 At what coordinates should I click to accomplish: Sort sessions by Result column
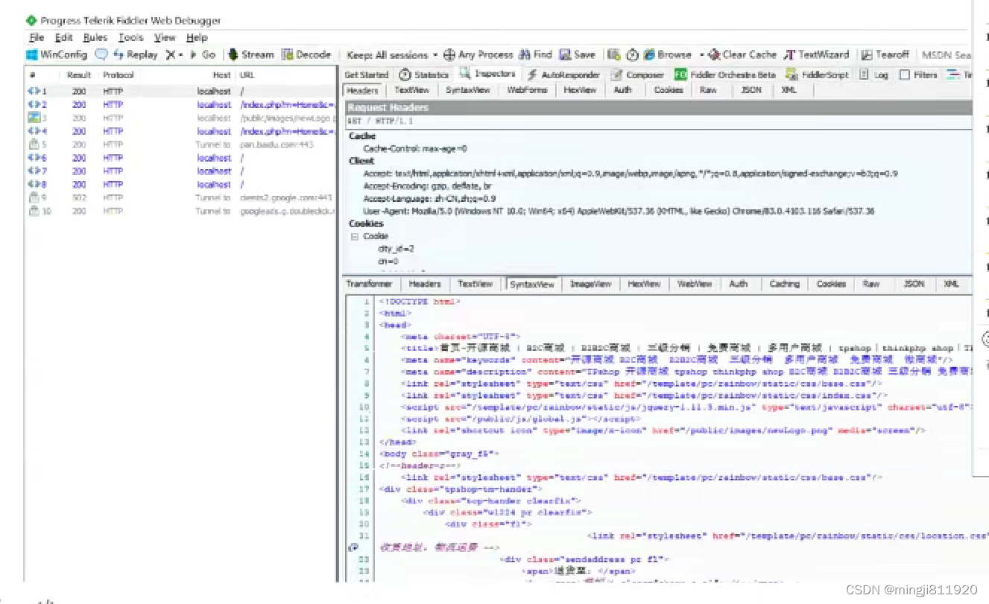pyautogui.click(x=79, y=74)
